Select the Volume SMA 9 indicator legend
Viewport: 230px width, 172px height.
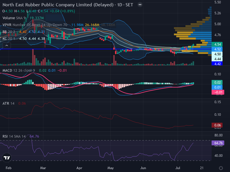point(14,18)
